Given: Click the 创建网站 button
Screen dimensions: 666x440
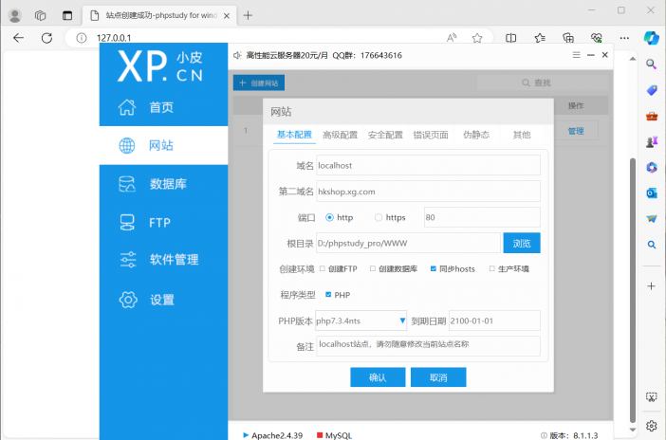Looking at the screenshot, I should (x=259, y=82).
